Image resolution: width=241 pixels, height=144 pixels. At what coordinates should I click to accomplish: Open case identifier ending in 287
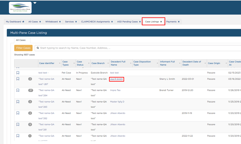point(47,81)
